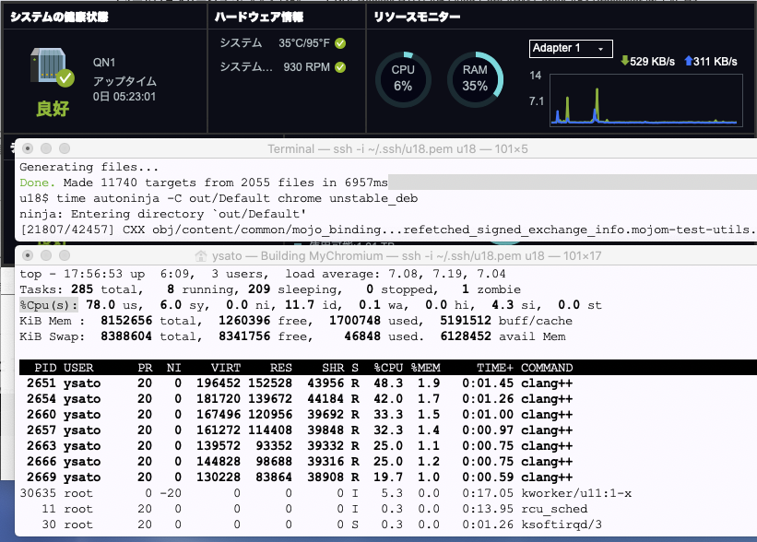Image resolution: width=757 pixels, height=542 pixels.
Task: Click the RAM usage gauge
Action: point(474,78)
